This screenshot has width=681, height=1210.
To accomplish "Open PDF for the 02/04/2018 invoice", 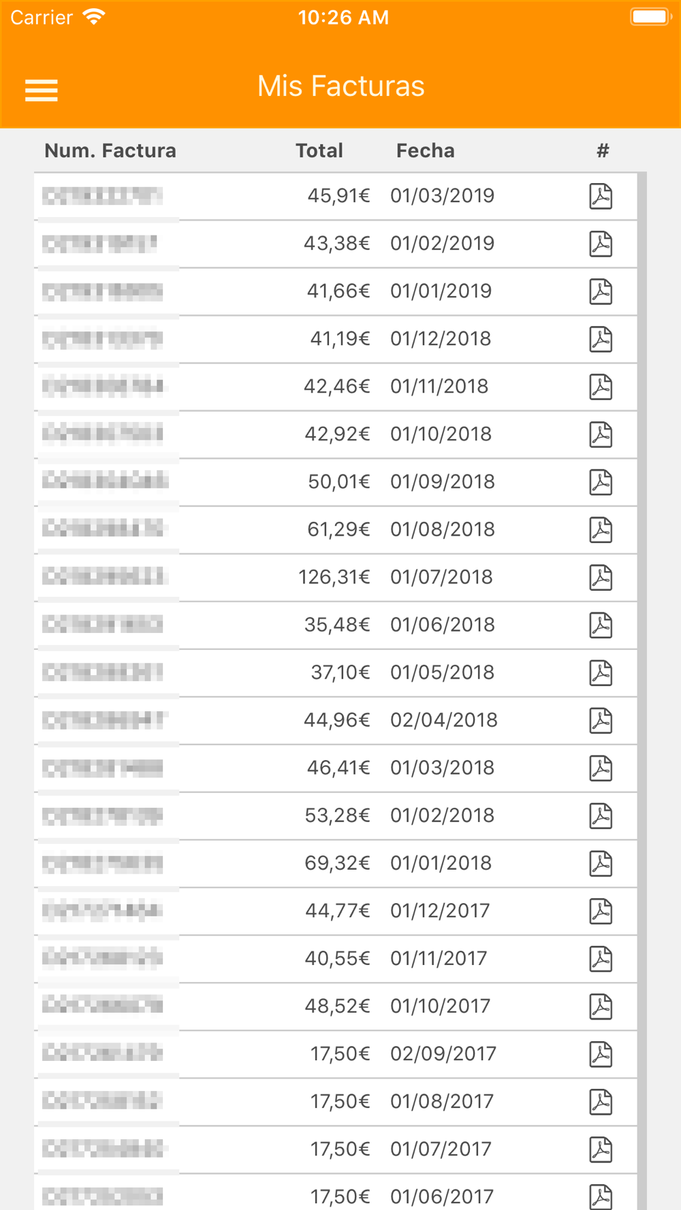I will click(601, 720).
